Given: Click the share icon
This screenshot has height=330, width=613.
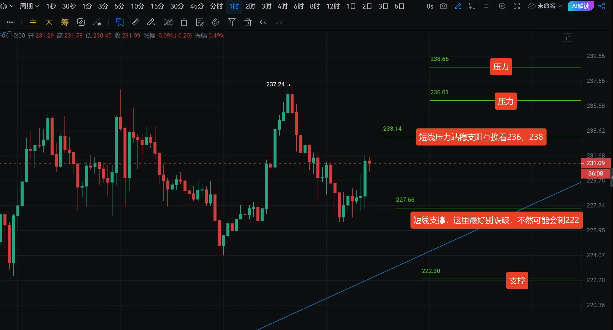Looking at the screenshot, I should [x=601, y=6].
